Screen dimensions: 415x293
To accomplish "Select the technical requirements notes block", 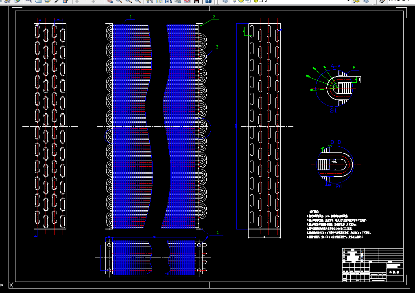I will tap(339, 224).
